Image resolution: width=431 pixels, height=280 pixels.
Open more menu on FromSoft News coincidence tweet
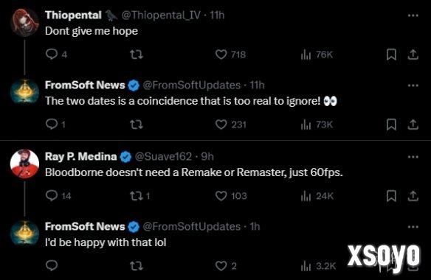413,85
